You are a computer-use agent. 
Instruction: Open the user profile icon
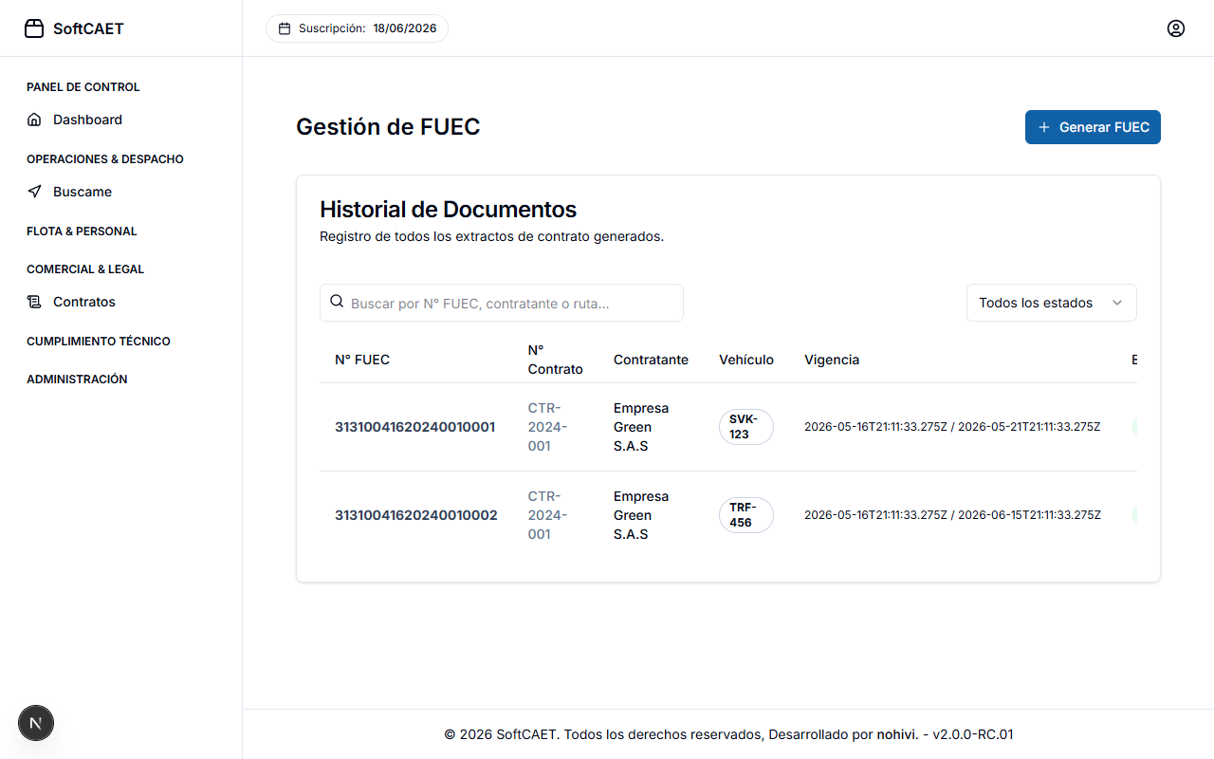(x=1176, y=28)
